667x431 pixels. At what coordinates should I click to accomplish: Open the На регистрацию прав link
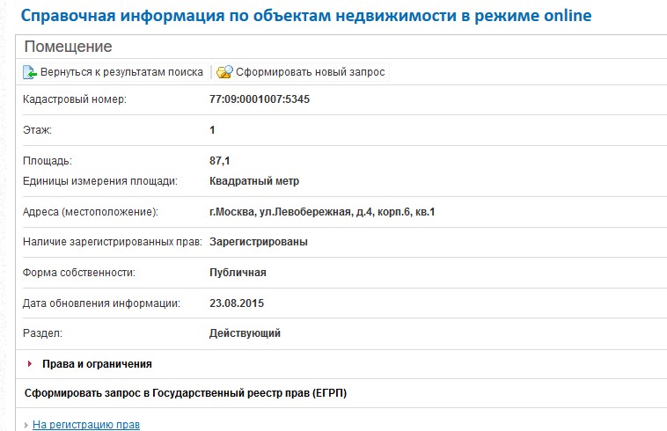[86, 425]
